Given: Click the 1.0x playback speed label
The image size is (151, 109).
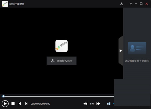Looking at the screenshot, I should [x=92, y=103].
